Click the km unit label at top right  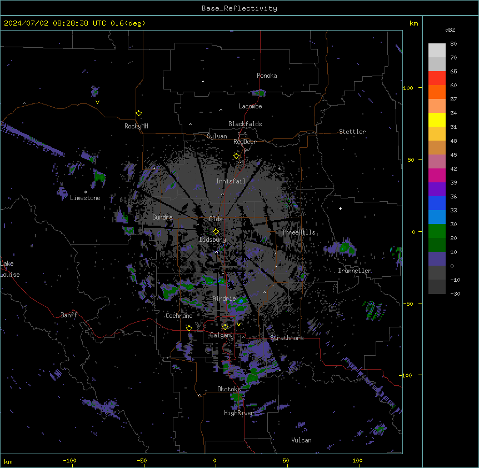(x=413, y=23)
